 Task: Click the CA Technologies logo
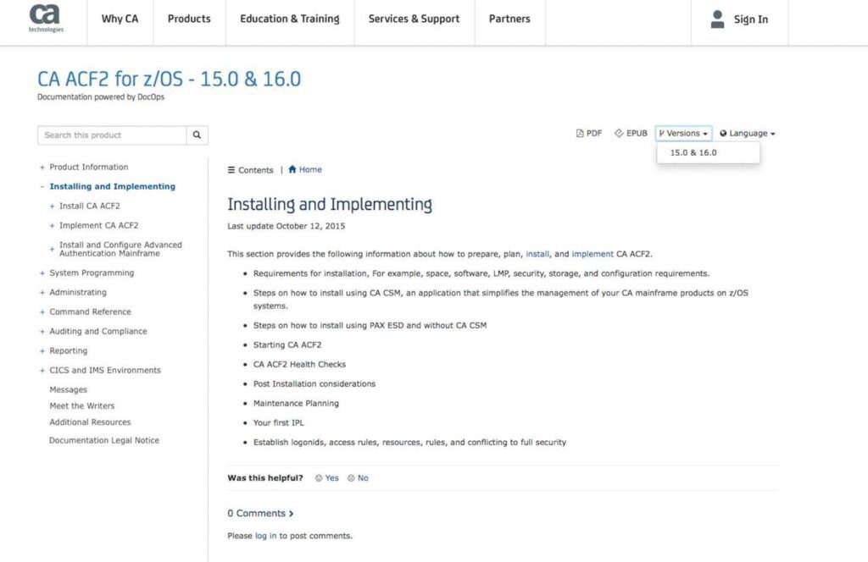[45, 18]
